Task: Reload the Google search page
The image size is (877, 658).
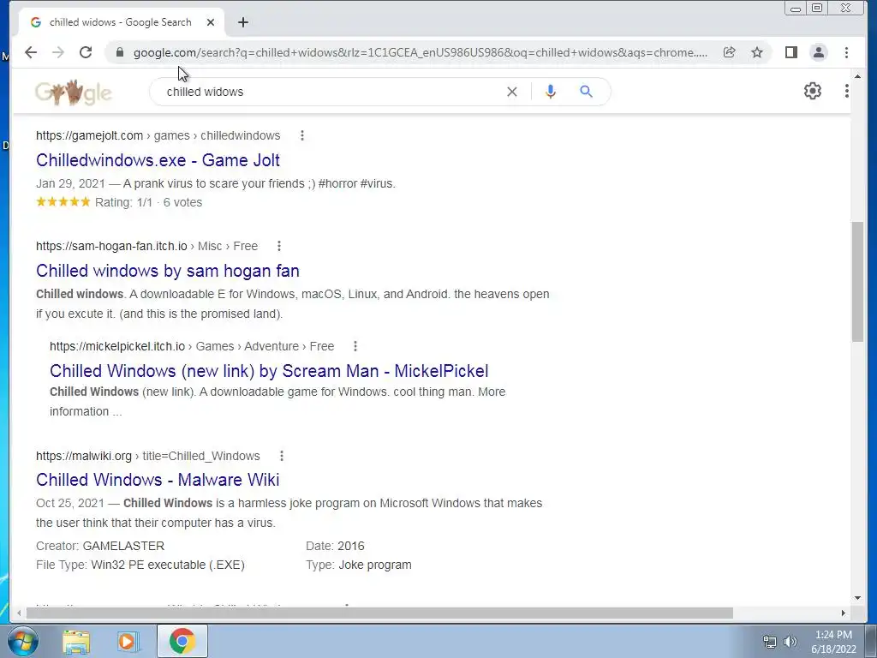Action: (x=86, y=52)
